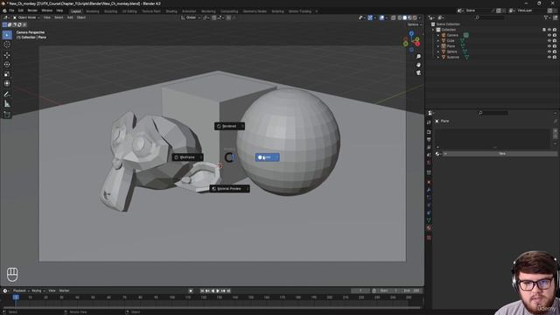Click the Play animation button
The height and width of the screenshot is (315, 560).
pos(218,291)
